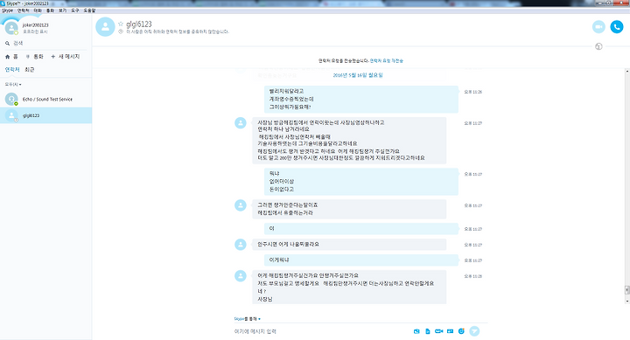Select glgl6123 in the contact list
Screen dimensions: 630x340
point(45,115)
